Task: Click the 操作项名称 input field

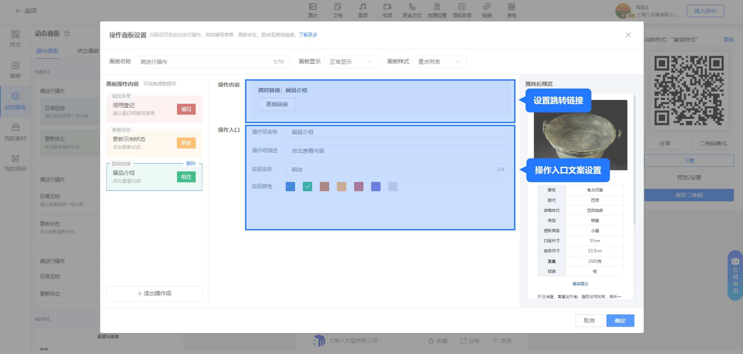Action: pos(398,132)
